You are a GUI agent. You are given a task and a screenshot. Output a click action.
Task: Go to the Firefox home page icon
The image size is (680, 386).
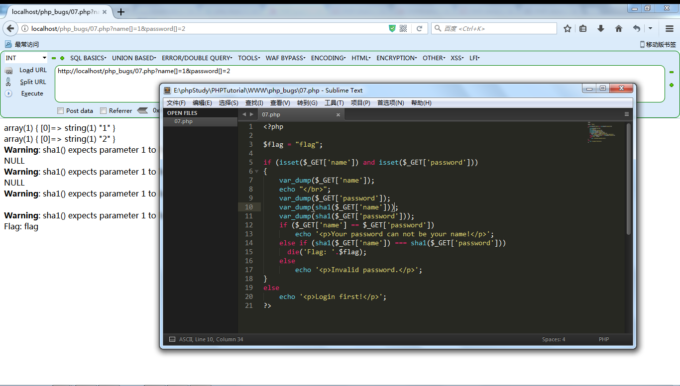coord(619,28)
